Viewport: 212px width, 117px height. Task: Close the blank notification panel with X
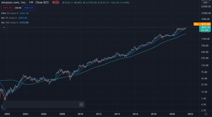[81, 105]
